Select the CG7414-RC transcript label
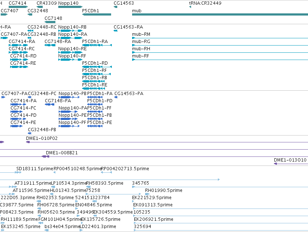Viewport: 308px width, 232px height. click(x=22, y=49)
